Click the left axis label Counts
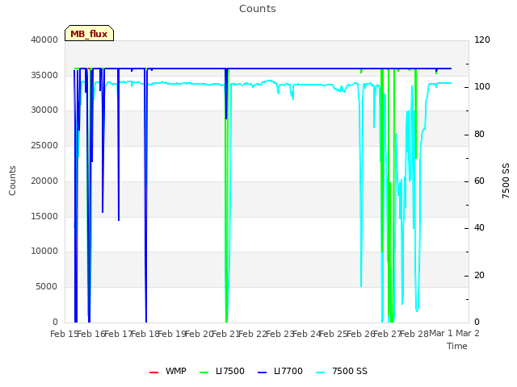The width and height of the screenshot is (517, 387). [x=12, y=181]
